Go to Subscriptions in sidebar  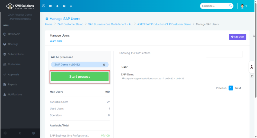pos(15,54)
